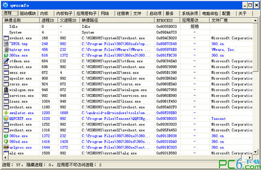Click the 360sd.exe green shield icon
Image resolution: width=261 pixels, height=170 pixels.
(x=6, y=142)
